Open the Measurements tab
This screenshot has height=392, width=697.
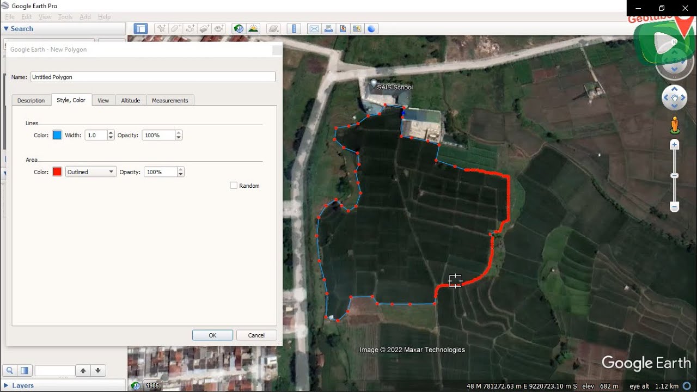point(170,100)
